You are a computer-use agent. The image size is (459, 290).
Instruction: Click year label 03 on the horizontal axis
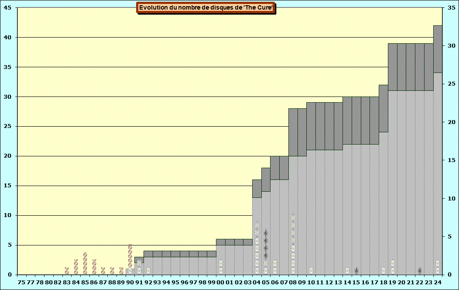[248, 282]
